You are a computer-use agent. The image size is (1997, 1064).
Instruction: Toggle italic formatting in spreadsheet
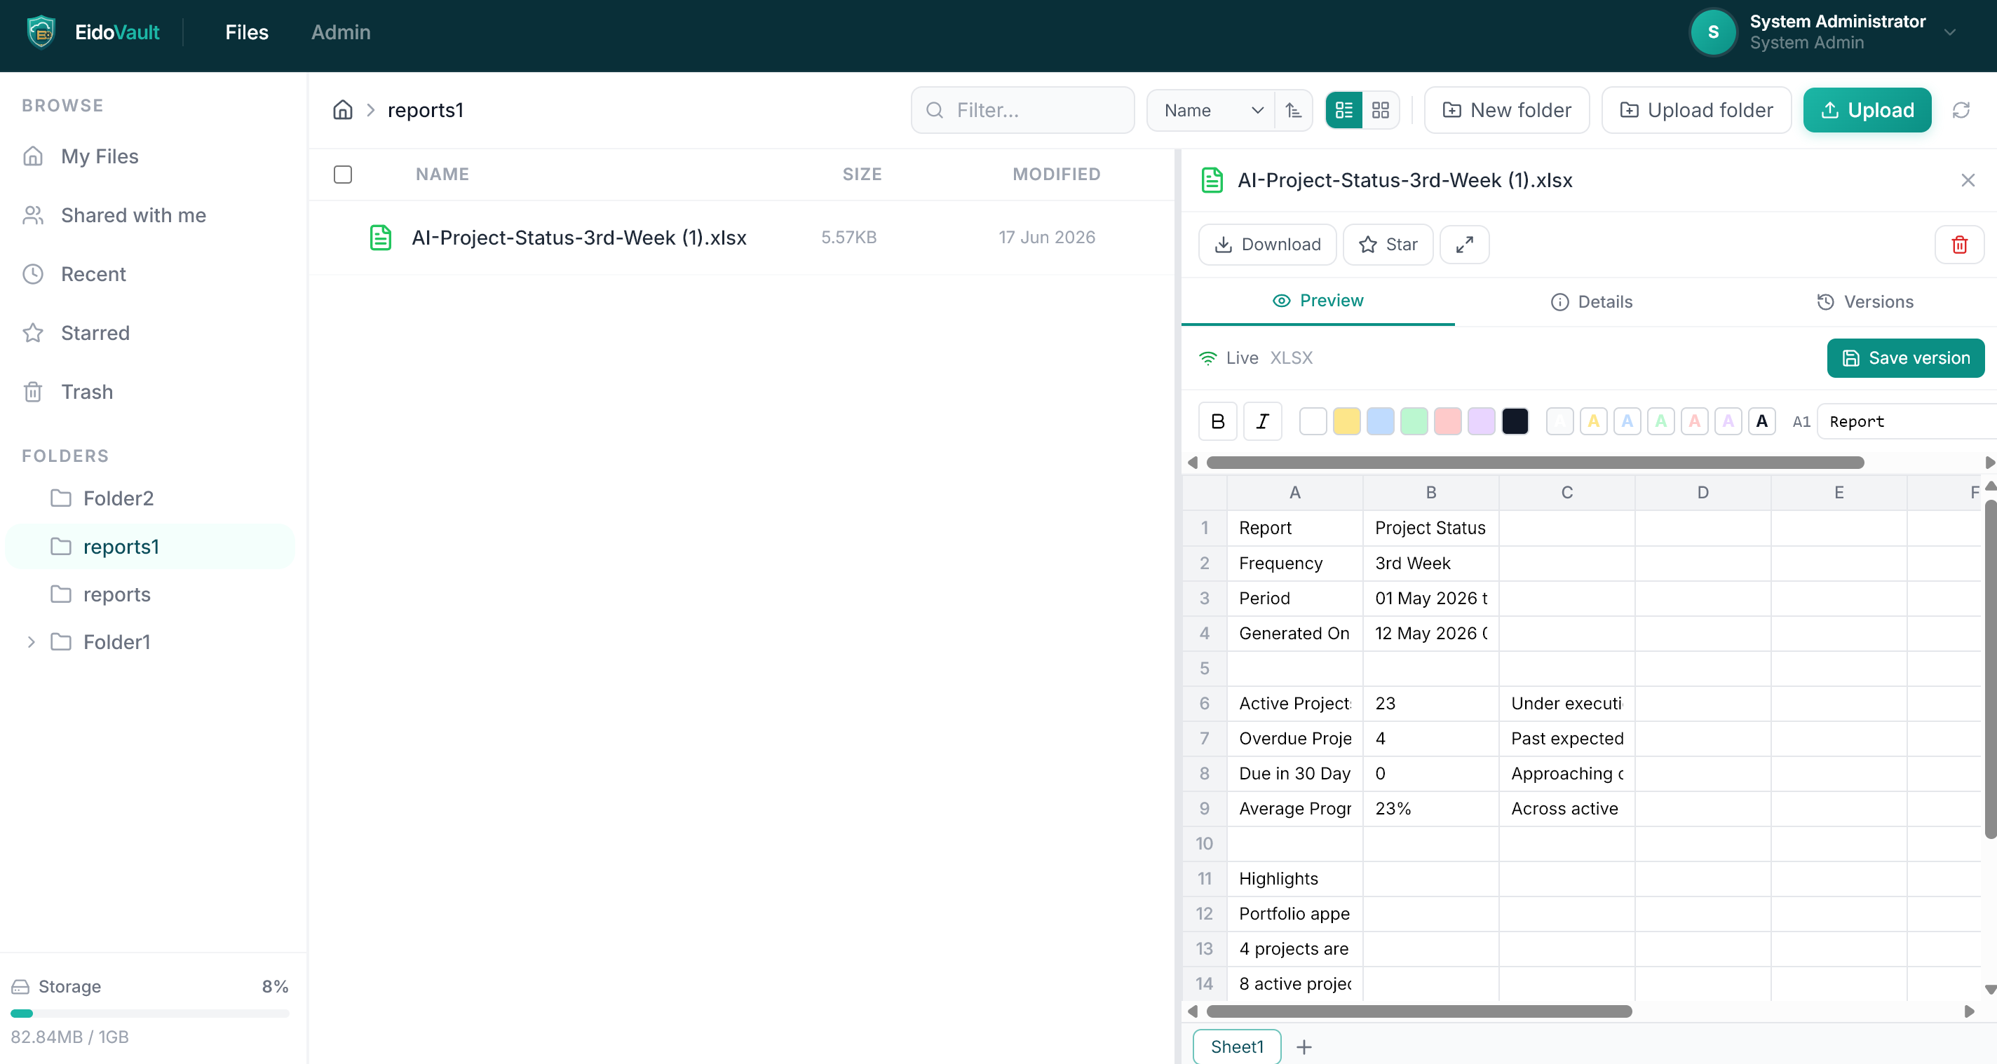(1262, 421)
